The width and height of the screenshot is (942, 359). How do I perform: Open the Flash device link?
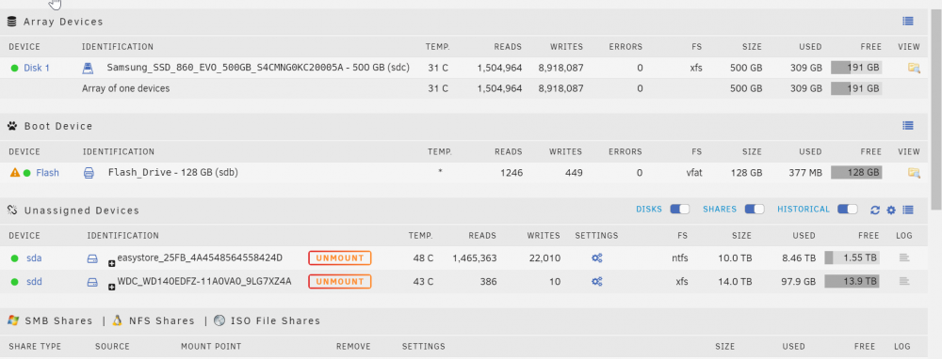(47, 173)
